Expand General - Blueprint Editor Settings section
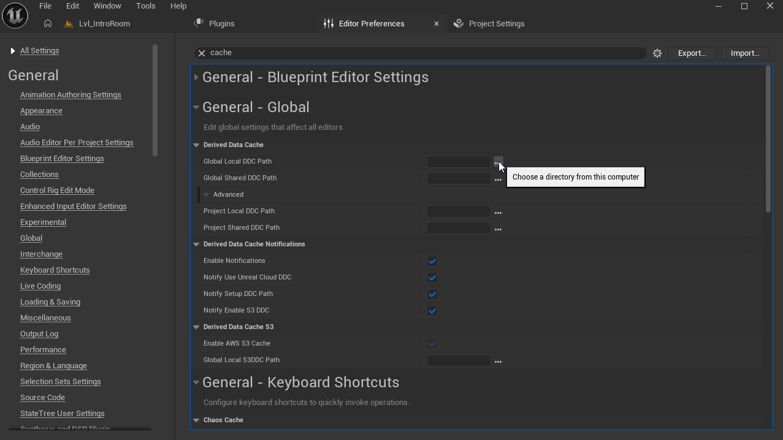 coord(196,77)
